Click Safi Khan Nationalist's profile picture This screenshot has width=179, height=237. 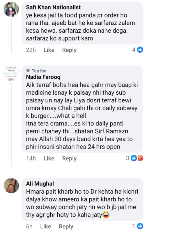11,10
